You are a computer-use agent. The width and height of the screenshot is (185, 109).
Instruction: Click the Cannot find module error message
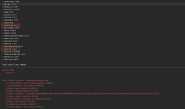[x=25, y=80]
